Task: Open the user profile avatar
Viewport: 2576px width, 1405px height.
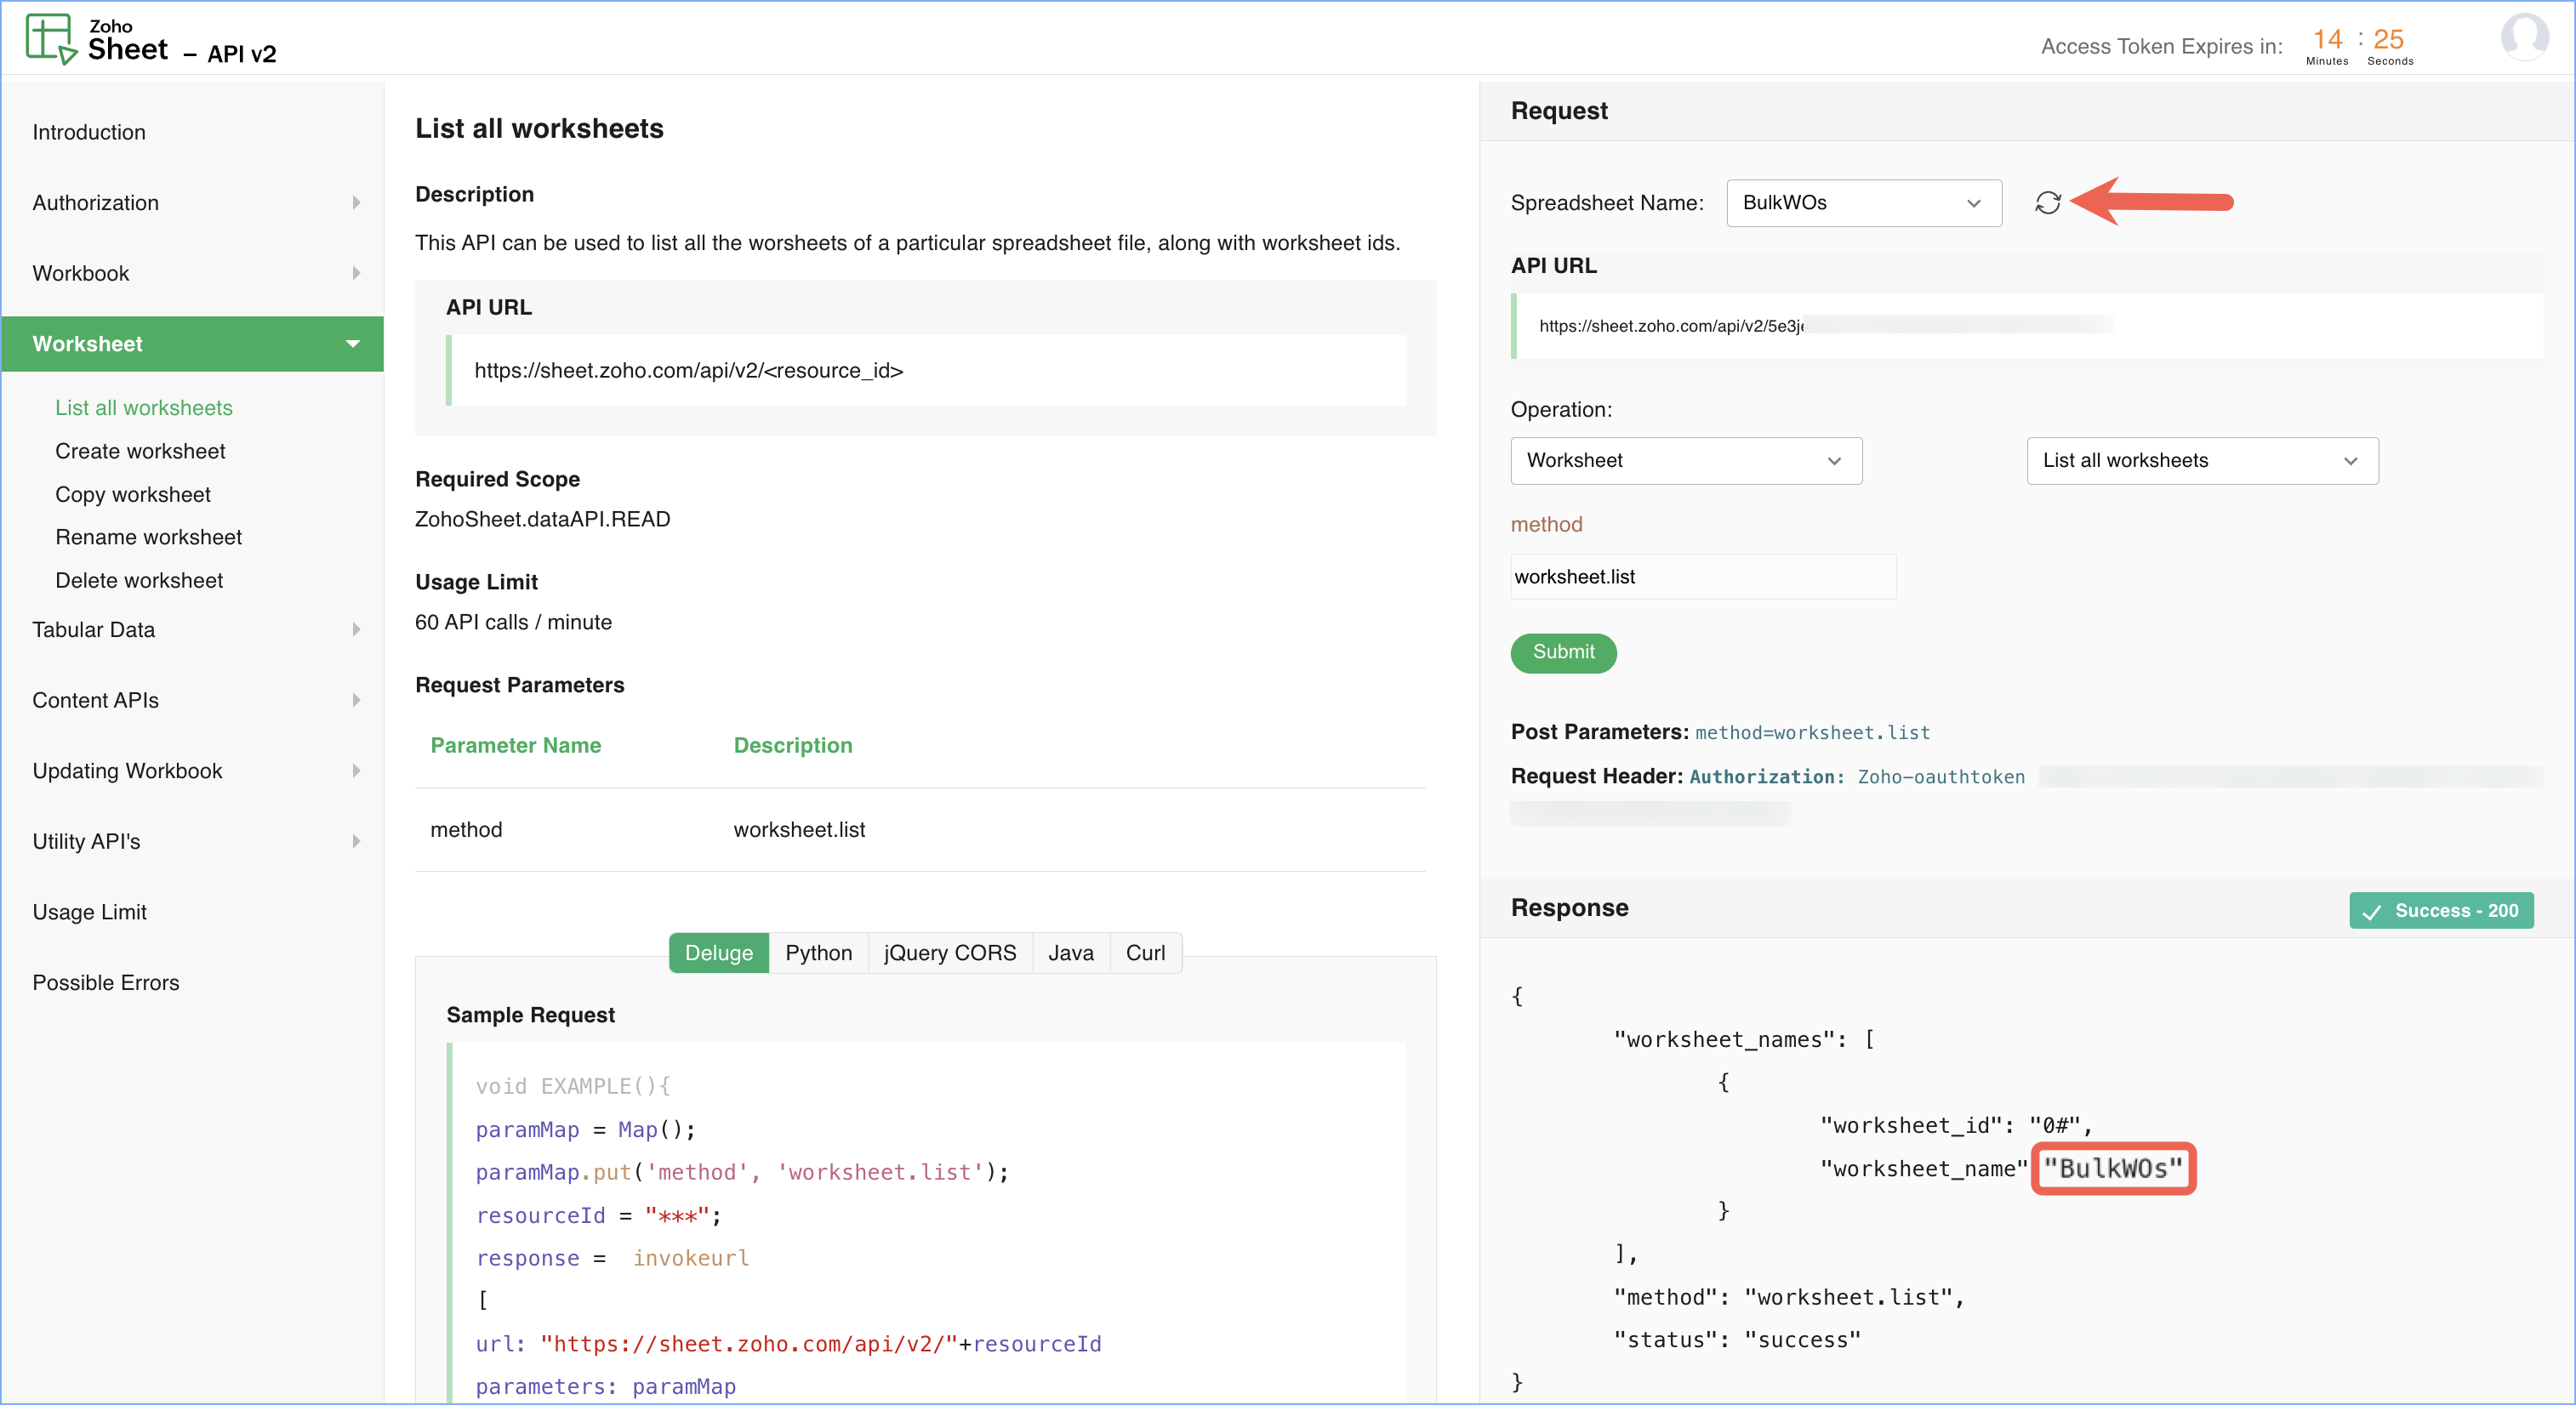Action: pyautogui.click(x=2524, y=37)
